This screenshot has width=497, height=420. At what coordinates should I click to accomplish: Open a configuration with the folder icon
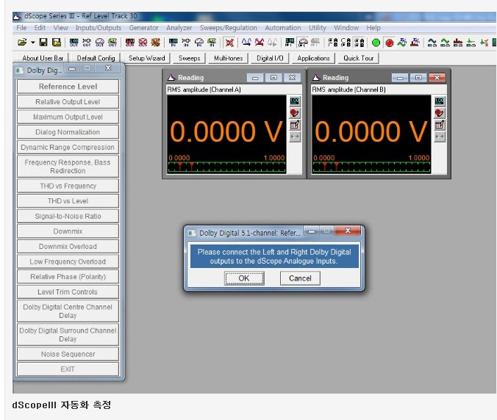pos(22,42)
